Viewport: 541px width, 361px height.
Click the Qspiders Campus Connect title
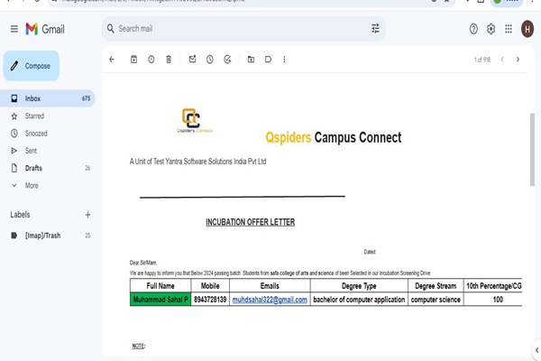pos(334,137)
